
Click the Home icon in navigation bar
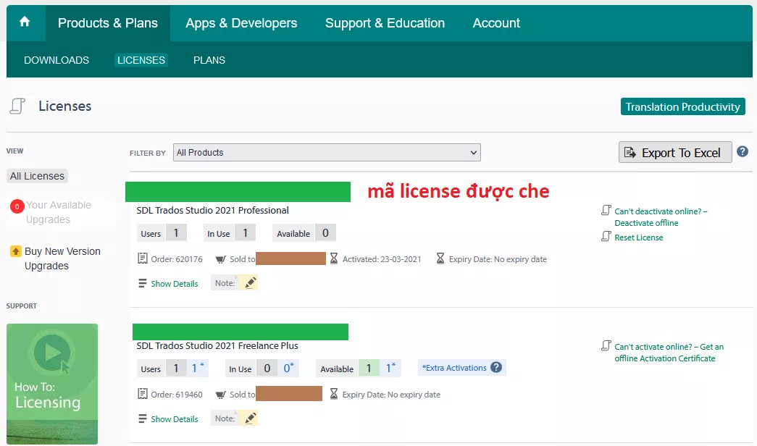tap(25, 22)
